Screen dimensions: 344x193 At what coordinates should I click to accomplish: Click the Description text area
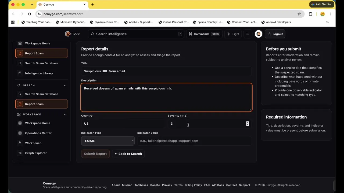tap(166, 97)
